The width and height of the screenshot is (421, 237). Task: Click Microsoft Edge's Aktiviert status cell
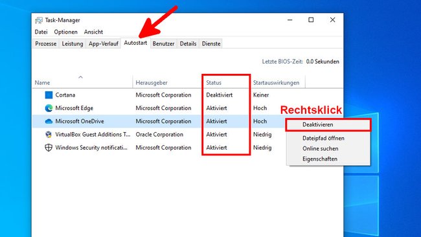[x=216, y=108]
